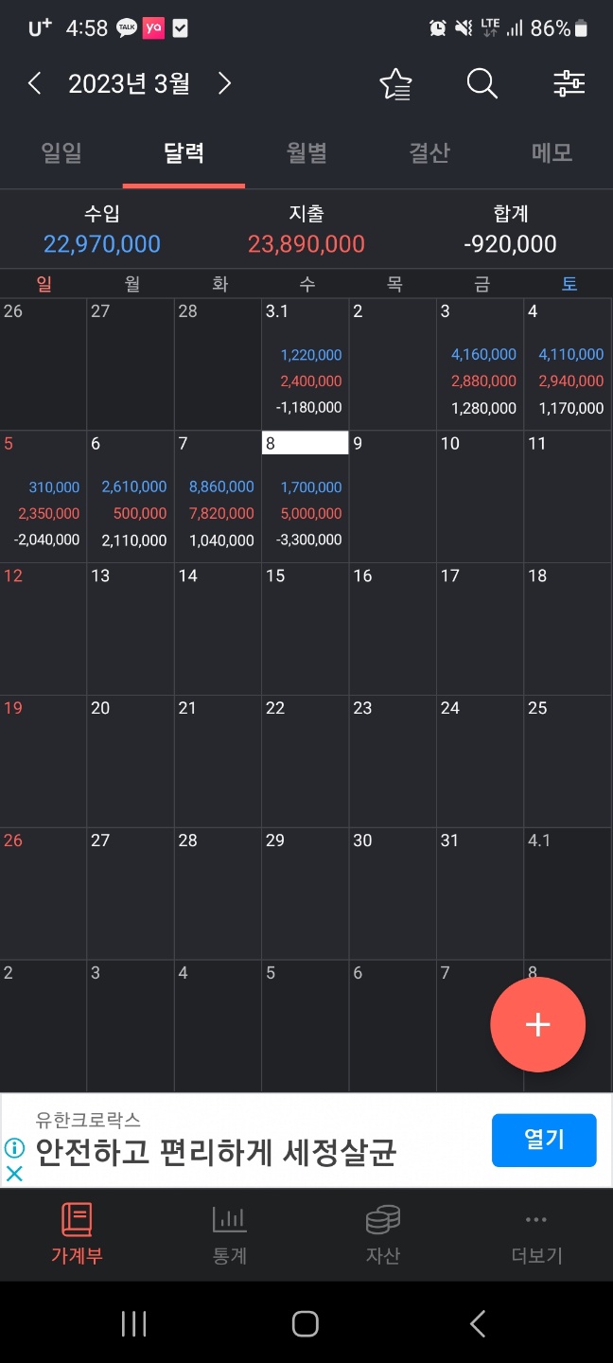The width and height of the screenshot is (613, 1363).
Task: Open the 통계 statistics icon
Action: coord(230,1219)
